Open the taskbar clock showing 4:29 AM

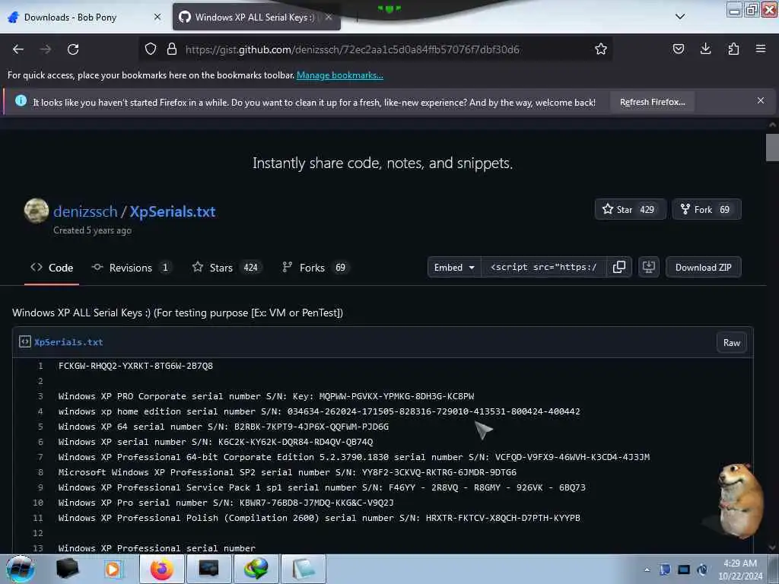pyautogui.click(x=740, y=570)
